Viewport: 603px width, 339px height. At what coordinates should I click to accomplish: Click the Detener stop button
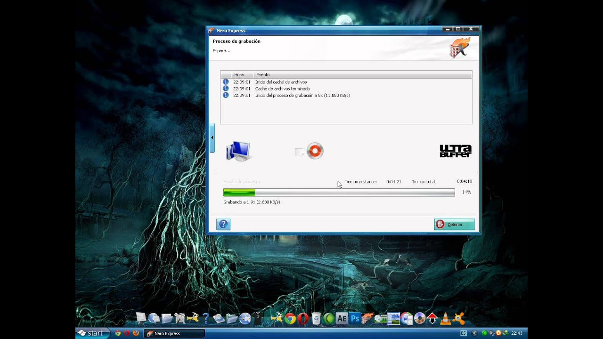(x=454, y=225)
